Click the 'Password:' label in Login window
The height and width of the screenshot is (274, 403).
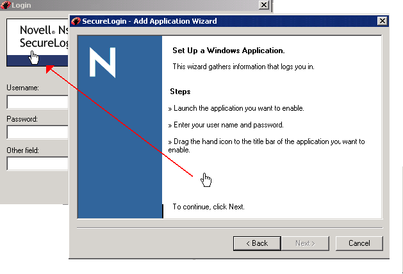[22, 119]
